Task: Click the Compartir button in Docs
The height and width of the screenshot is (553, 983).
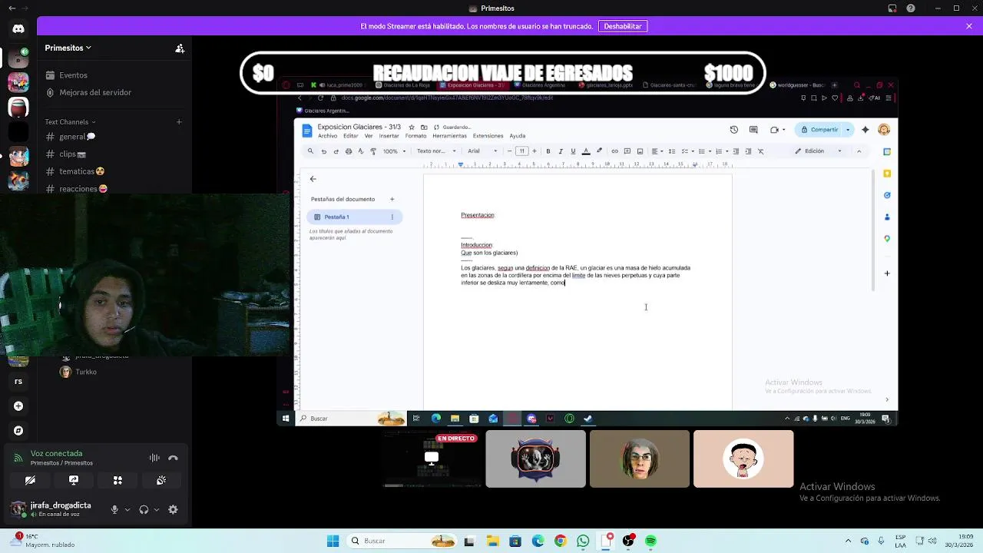Action: pyautogui.click(x=819, y=130)
